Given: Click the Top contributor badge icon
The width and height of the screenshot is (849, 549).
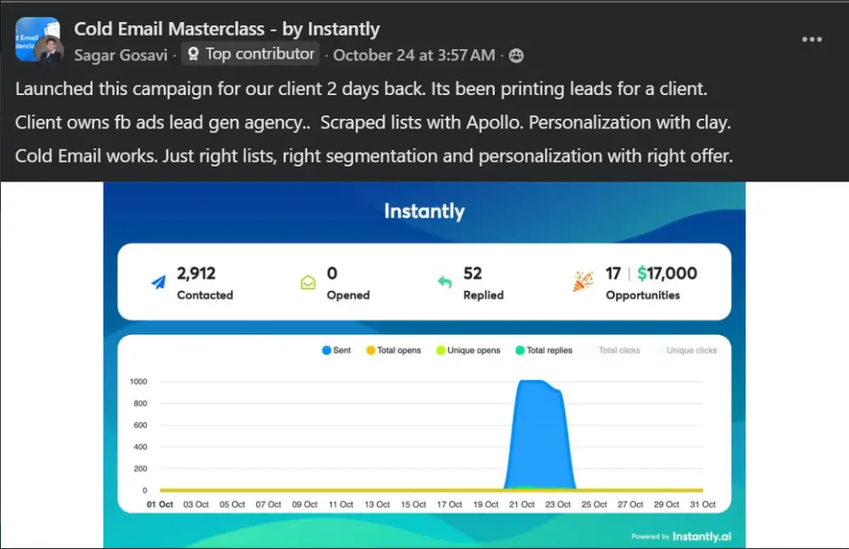Looking at the screenshot, I should tap(193, 54).
